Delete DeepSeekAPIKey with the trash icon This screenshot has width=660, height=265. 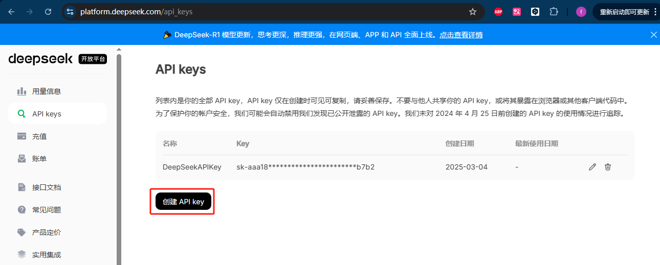608,167
